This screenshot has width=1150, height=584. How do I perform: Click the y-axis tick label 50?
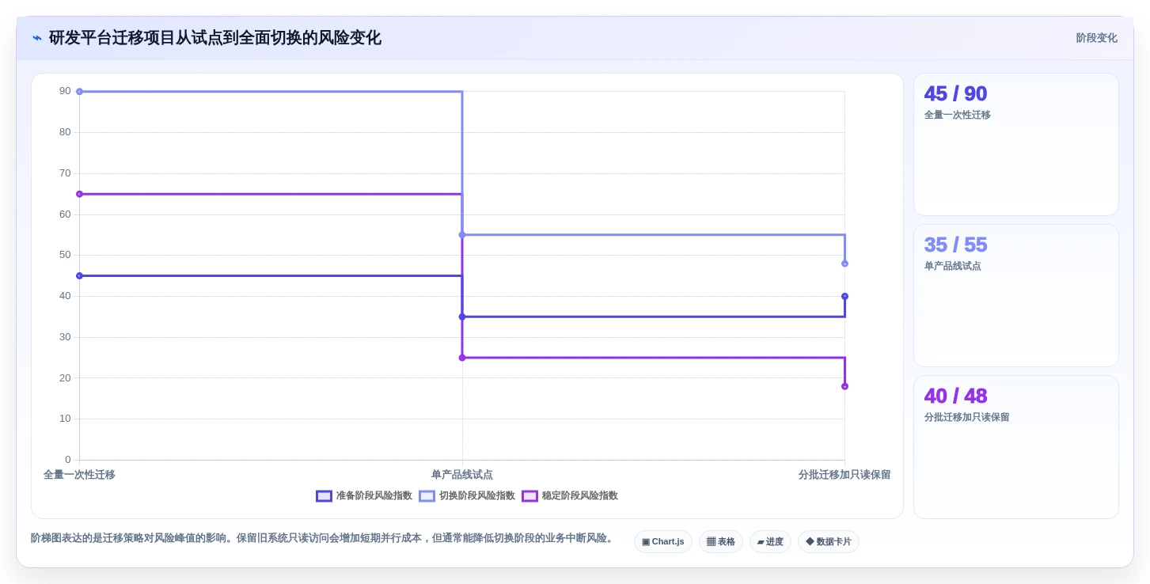pos(65,255)
